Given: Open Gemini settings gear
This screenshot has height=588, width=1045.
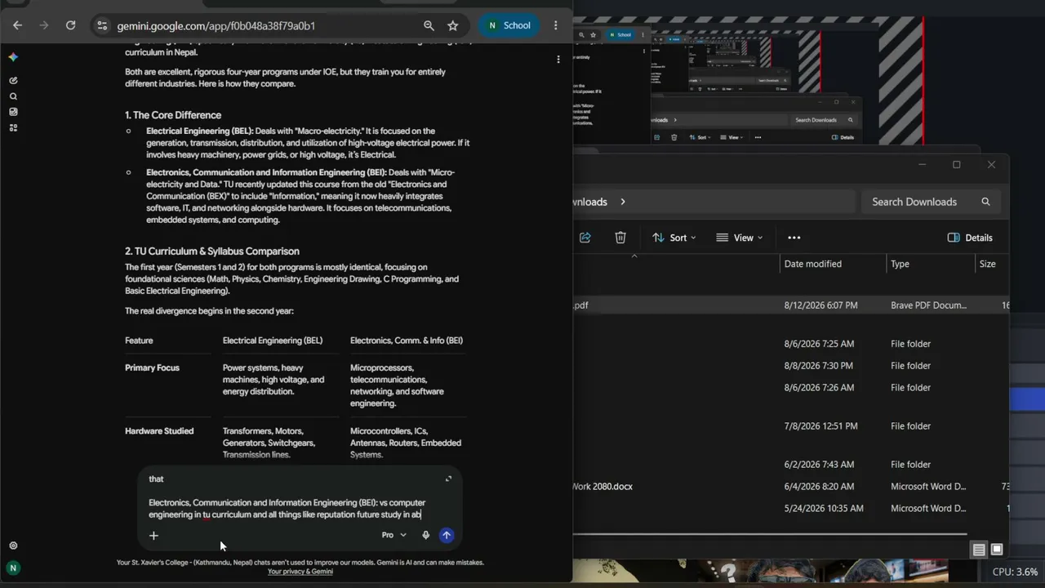Looking at the screenshot, I should [13, 546].
